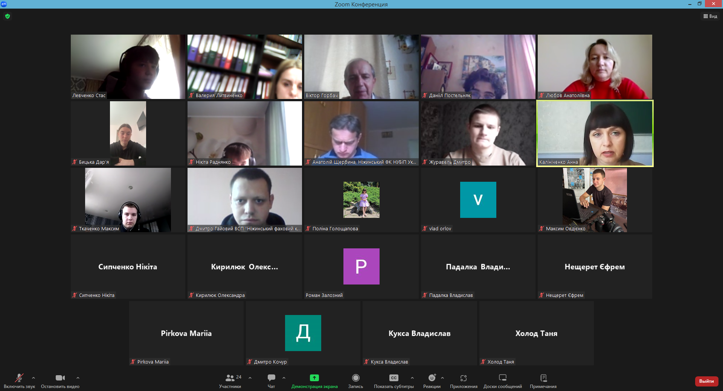Expand subtitles options arrow
Image resolution: width=723 pixels, height=391 pixels.
tap(412, 378)
